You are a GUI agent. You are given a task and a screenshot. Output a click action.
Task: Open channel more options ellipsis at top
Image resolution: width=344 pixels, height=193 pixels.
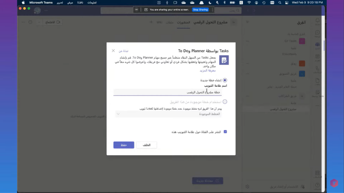[23, 22]
